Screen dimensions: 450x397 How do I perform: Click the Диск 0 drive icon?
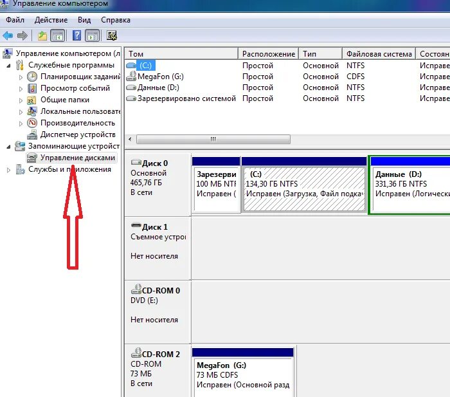(x=136, y=162)
